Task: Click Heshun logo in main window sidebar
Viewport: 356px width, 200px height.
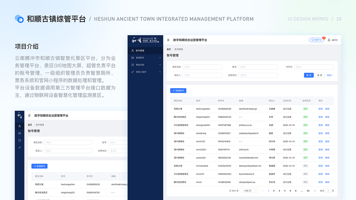Action: pos(145,40)
